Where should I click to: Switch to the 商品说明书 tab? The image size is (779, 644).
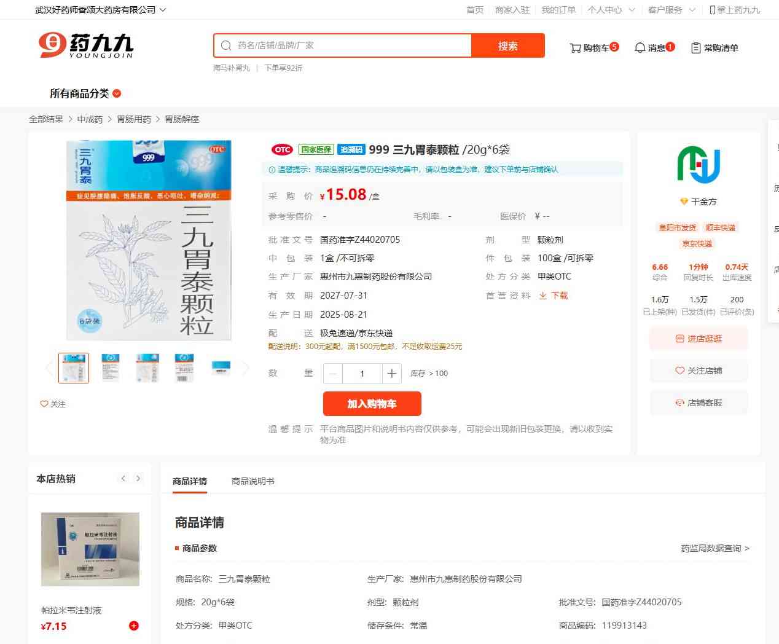252,481
